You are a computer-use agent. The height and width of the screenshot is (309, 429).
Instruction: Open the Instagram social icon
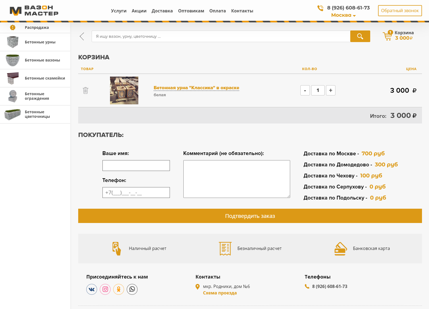point(105,289)
